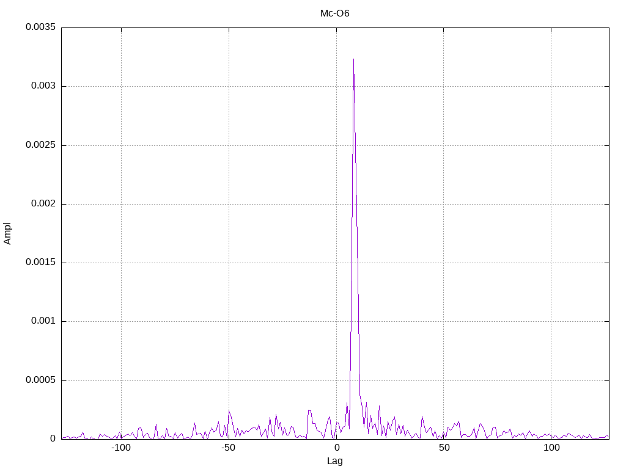Select the 50 x-axis tick label
Image resolution: width=626 pixels, height=469 pixels.
click(x=444, y=448)
